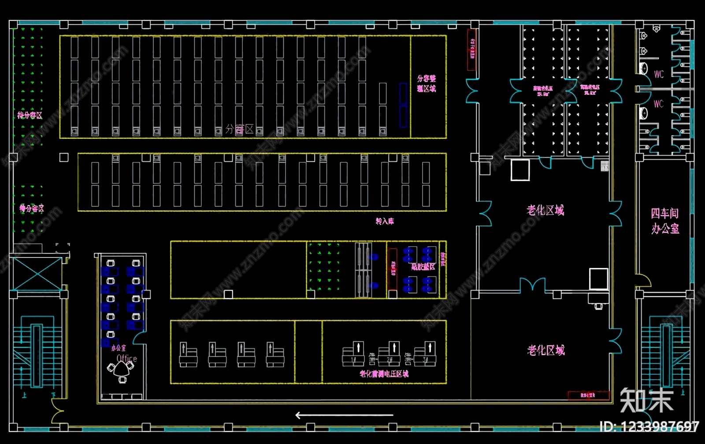Select the upper '老化区域' room label
The image size is (705, 444).
tap(545, 210)
